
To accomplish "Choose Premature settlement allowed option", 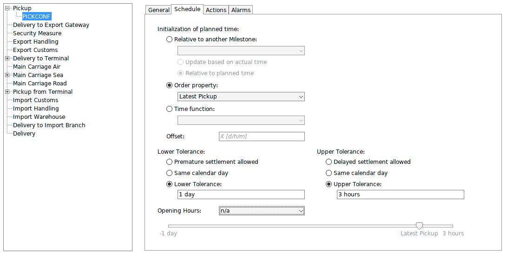I will 170,162.
